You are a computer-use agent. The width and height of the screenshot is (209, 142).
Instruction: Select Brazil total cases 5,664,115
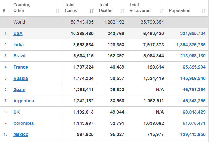click(83, 56)
